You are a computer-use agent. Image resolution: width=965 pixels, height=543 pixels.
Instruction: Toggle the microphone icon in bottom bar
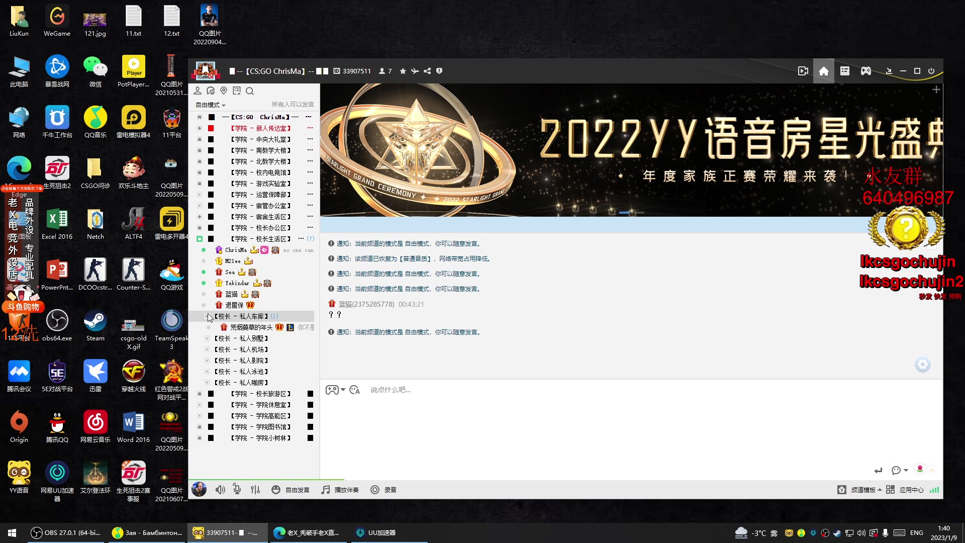pos(237,489)
